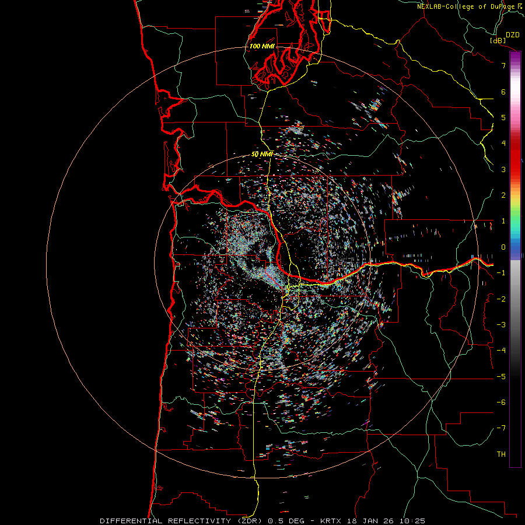Click the 0 dB mark on color scale
The image size is (525, 525).
pyautogui.click(x=503, y=247)
